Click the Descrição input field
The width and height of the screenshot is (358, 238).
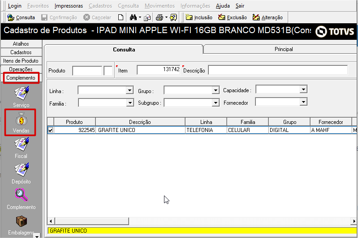pos(278,70)
